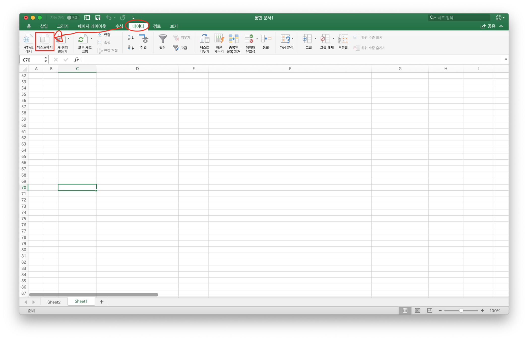Expand the 가상 분석 dropdown arrow
Viewport: 528px width, 340px height.
[293, 39]
